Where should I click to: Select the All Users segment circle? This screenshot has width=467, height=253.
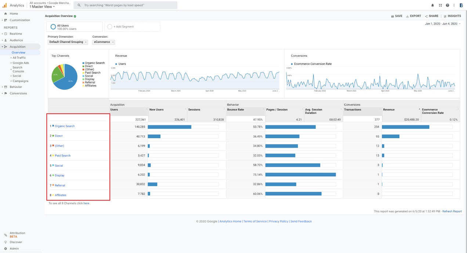[x=53, y=26]
